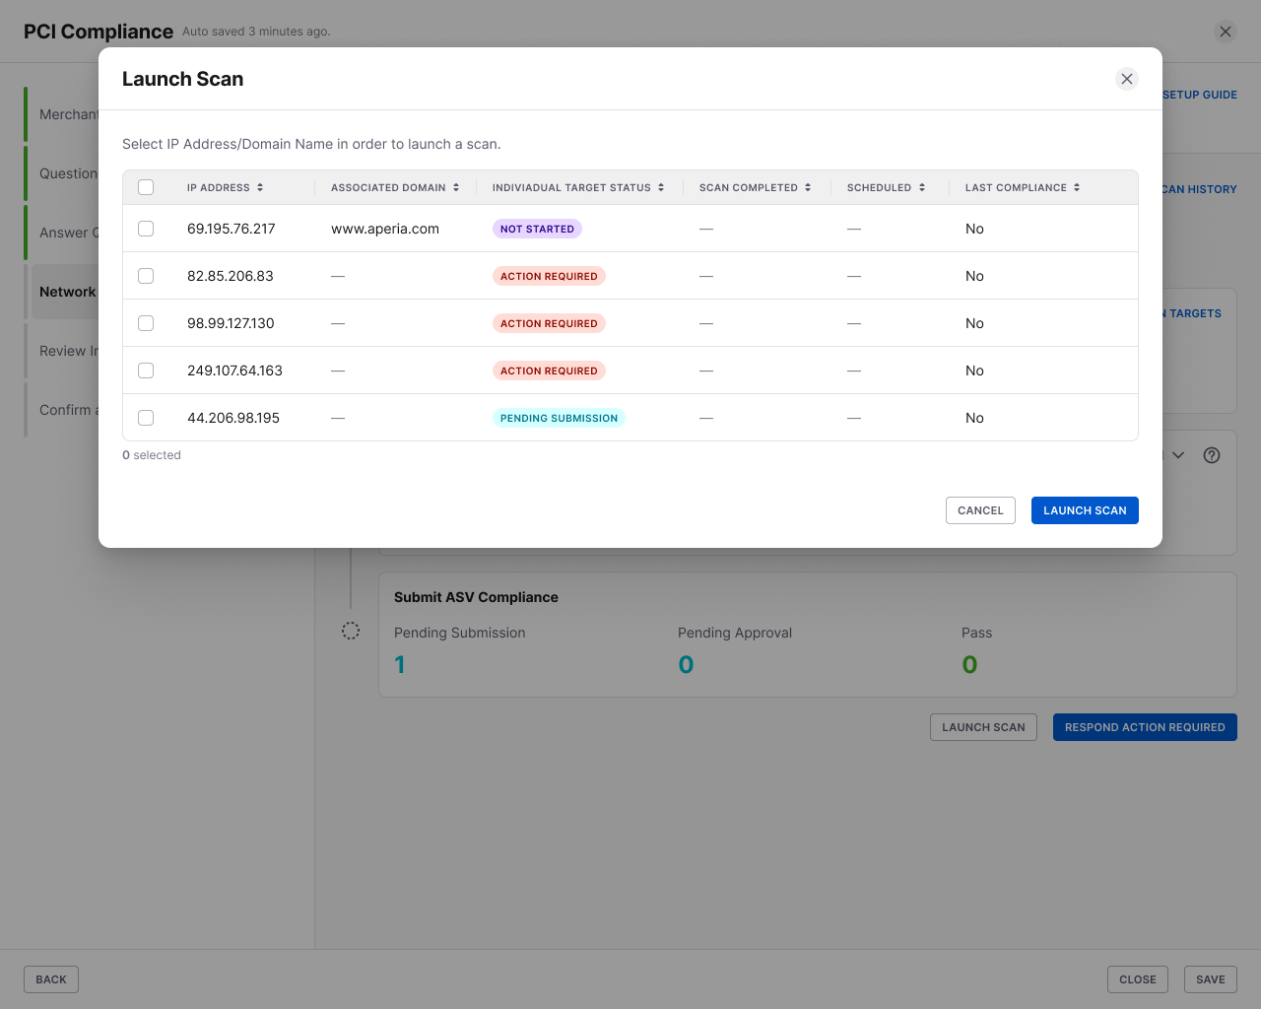Image resolution: width=1261 pixels, height=1009 pixels.
Task: Open the Targets link
Action: [x=1193, y=313]
